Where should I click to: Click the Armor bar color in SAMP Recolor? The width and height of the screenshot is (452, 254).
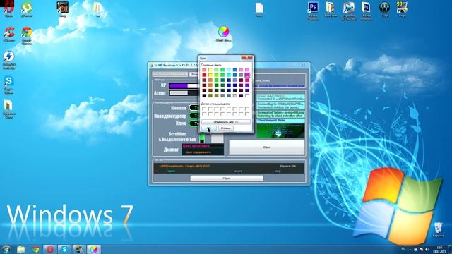[x=184, y=93]
